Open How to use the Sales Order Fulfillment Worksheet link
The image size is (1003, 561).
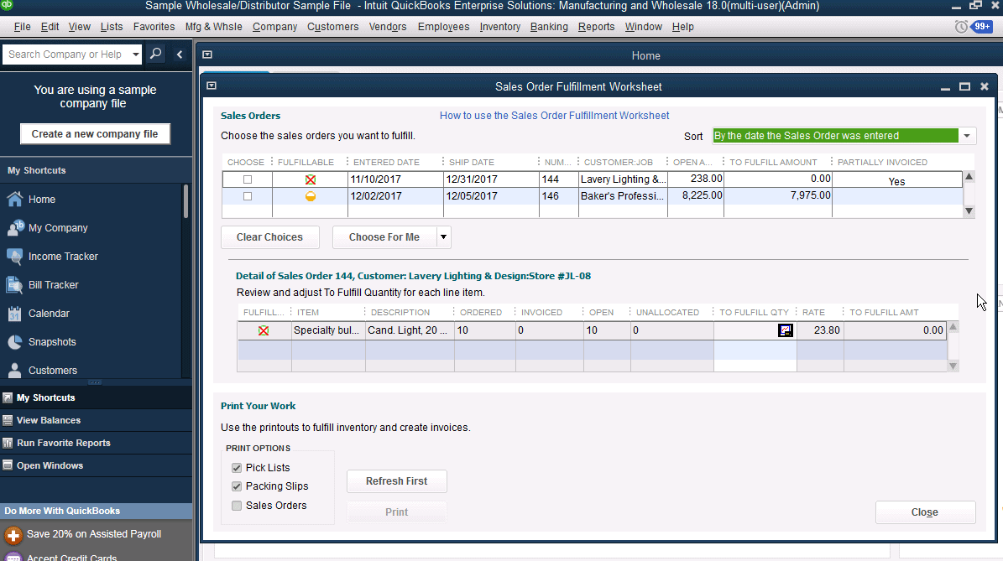pos(555,116)
